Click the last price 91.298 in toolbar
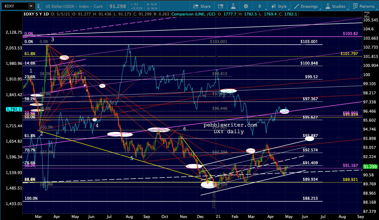This screenshot has width=379, height=220. pyautogui.click(x=118, y=6)
